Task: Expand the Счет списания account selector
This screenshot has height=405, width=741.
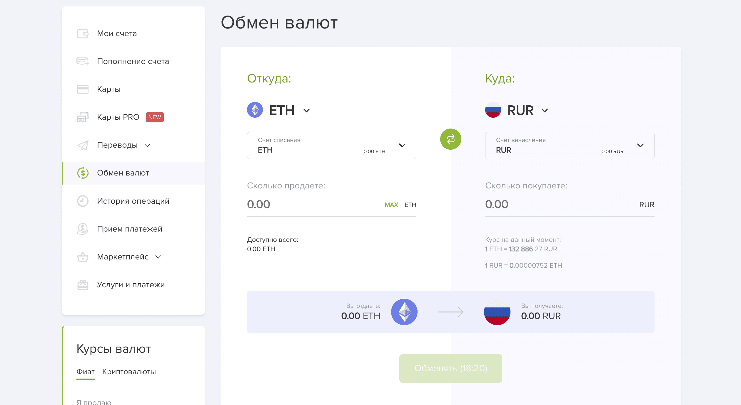Action: click(x=331, y=145)
